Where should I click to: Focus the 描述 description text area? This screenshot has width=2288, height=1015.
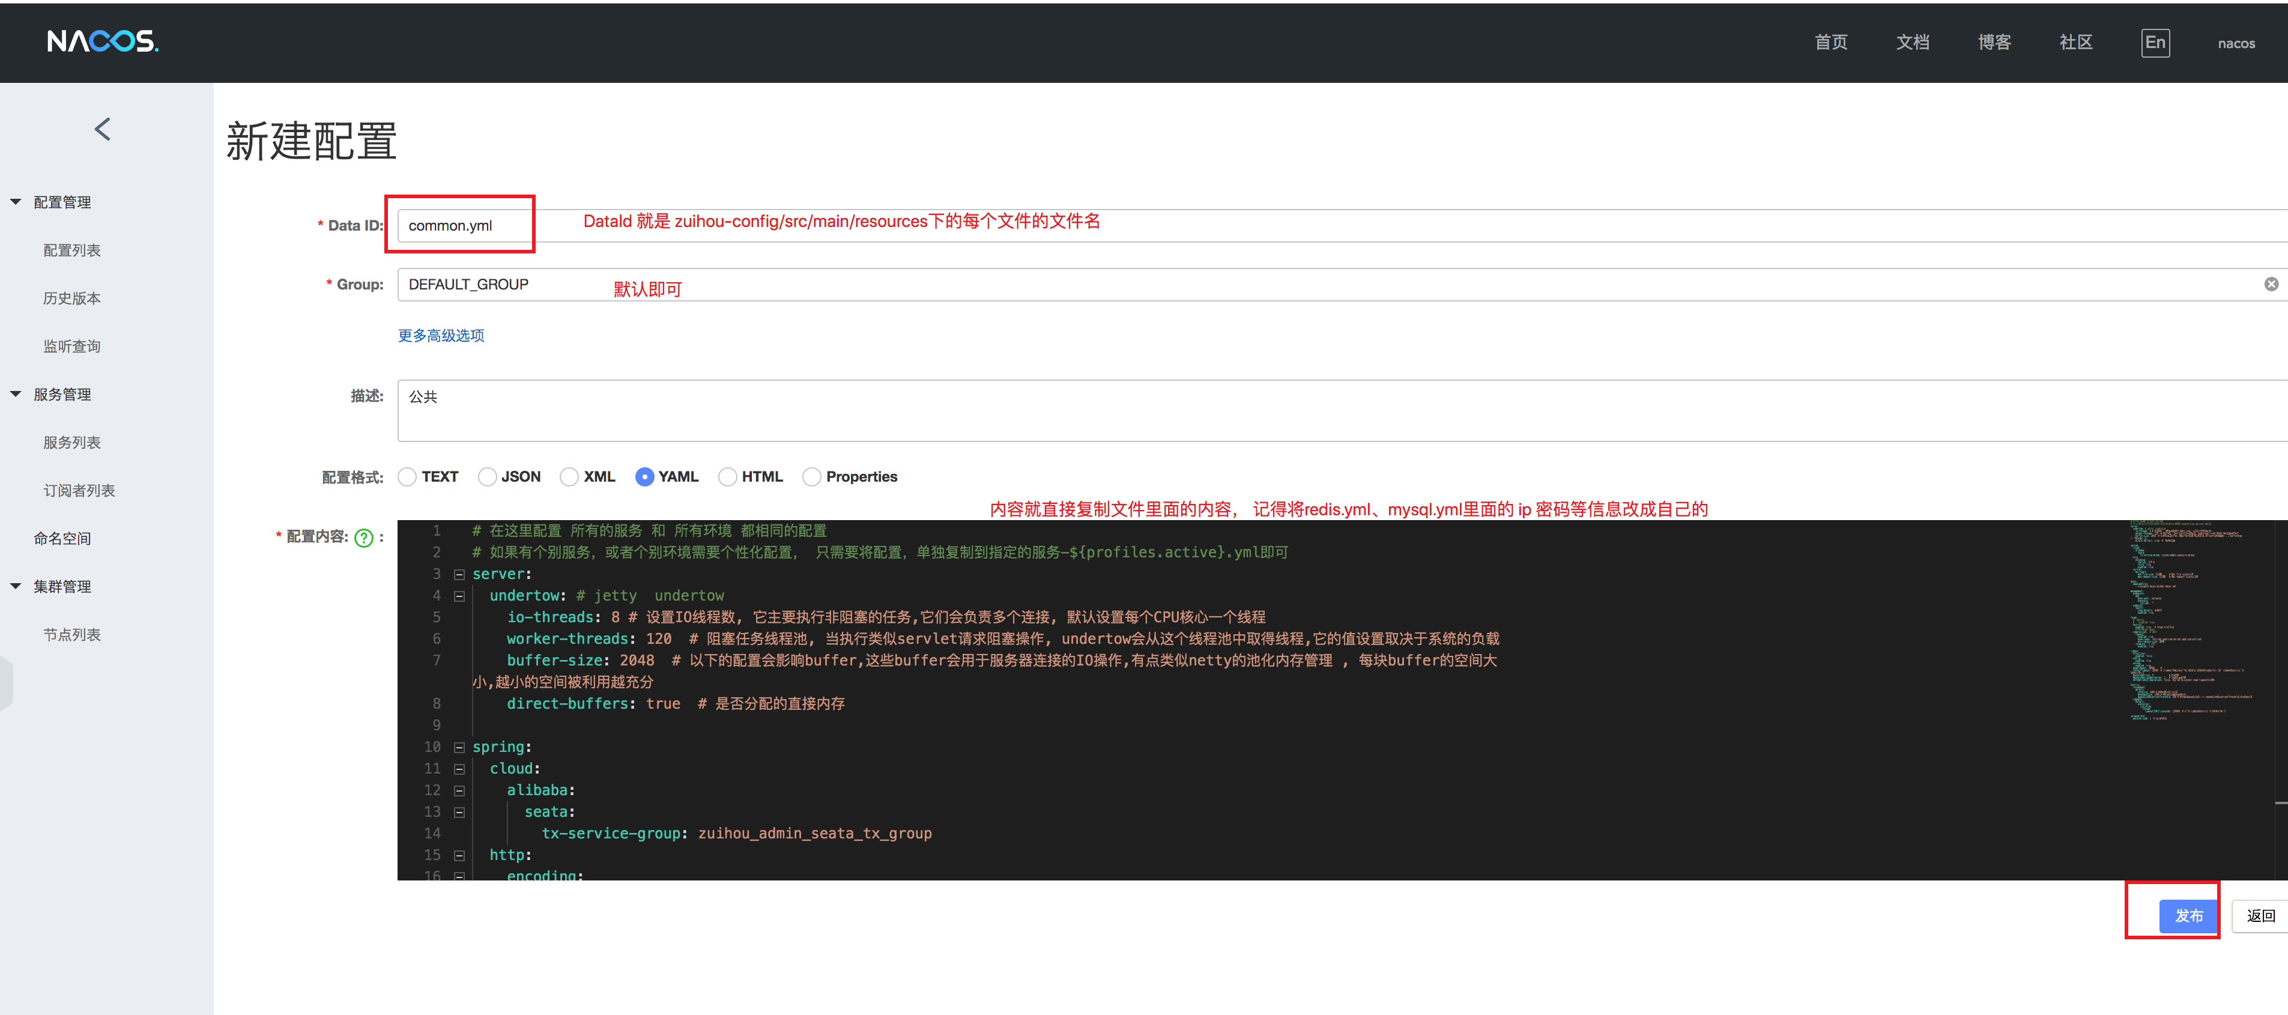click(1342, 410)
